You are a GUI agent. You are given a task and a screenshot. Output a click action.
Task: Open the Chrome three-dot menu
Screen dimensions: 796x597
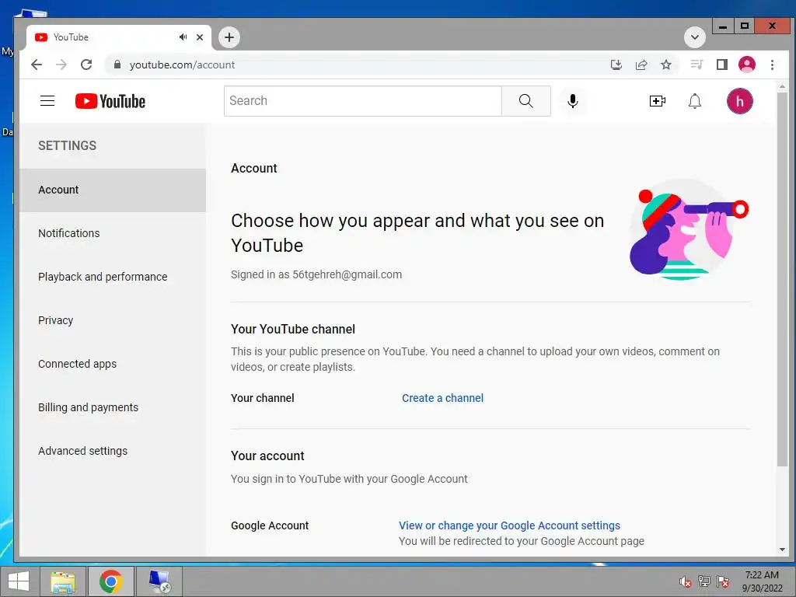point(772,65)
